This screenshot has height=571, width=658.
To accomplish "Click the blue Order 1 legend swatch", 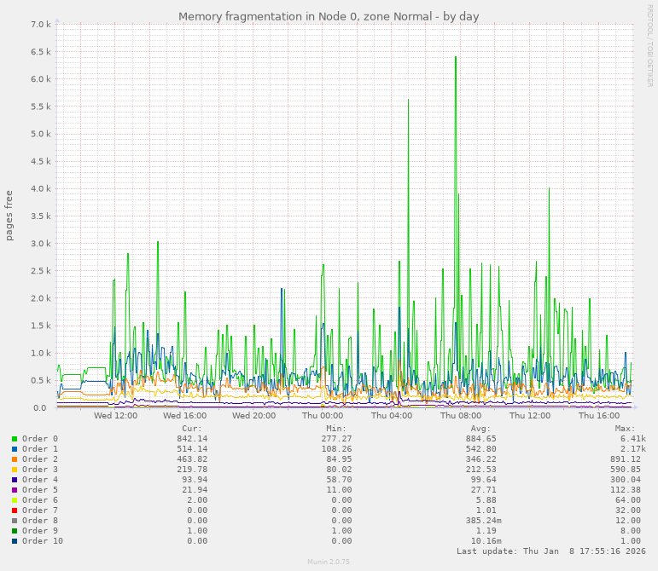I will point(15,449).
